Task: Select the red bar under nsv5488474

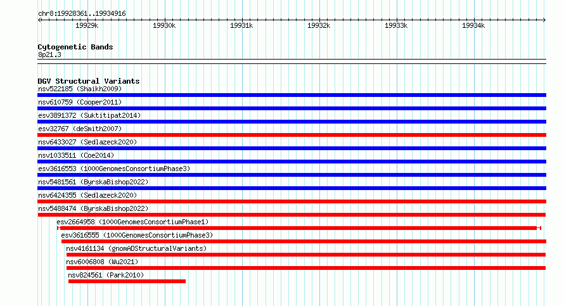Action: tap(292, 215)
